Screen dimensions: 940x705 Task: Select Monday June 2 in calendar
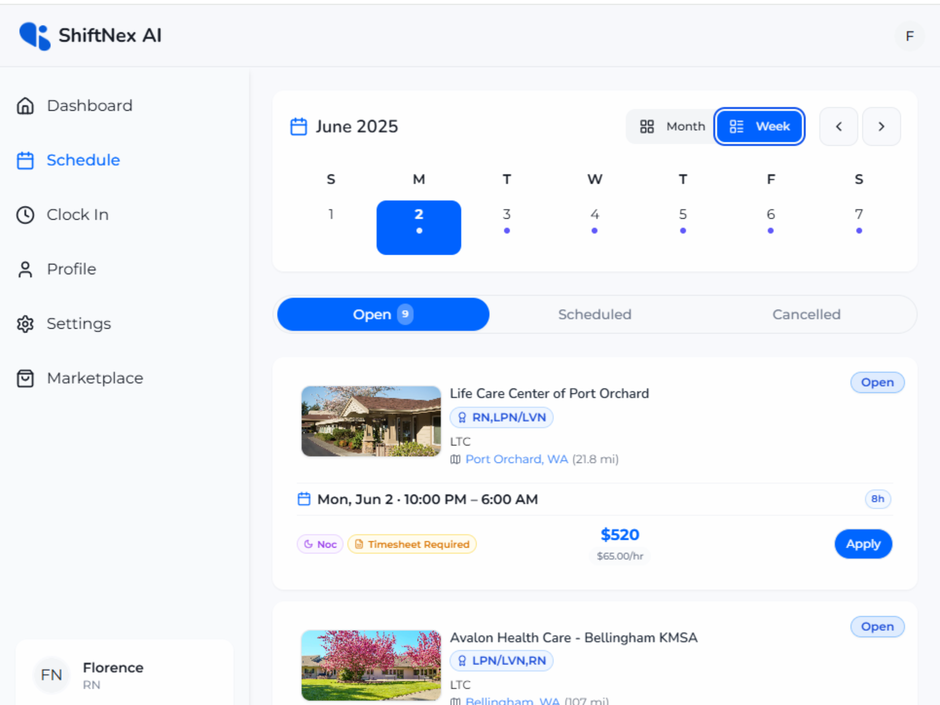(418, 227)
